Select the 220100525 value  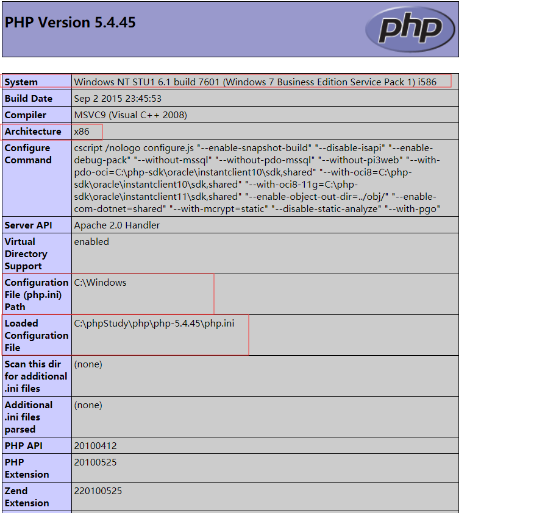tap(98, 491)
